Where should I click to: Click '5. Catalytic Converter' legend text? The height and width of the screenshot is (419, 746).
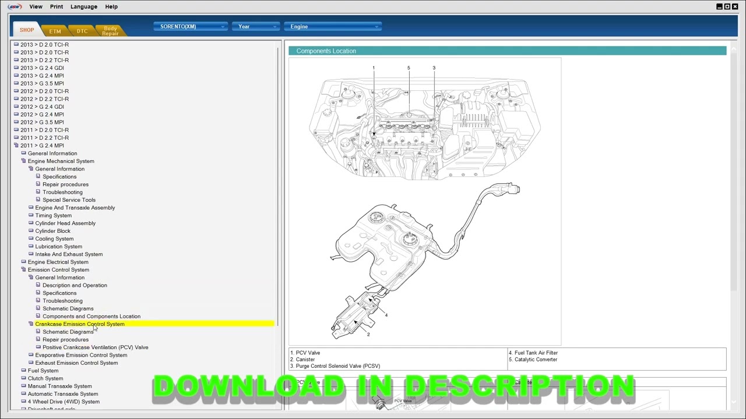tap(533, 360)
